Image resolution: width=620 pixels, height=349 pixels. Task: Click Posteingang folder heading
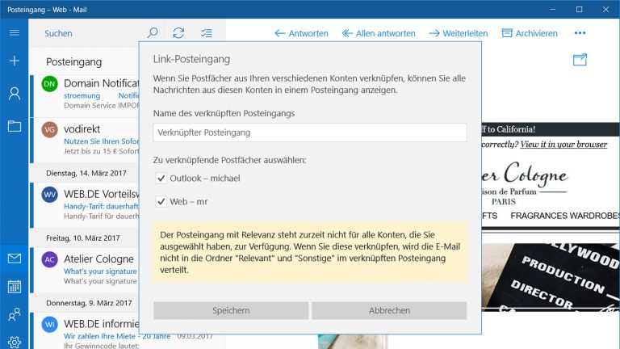click(x=74, y=61)
